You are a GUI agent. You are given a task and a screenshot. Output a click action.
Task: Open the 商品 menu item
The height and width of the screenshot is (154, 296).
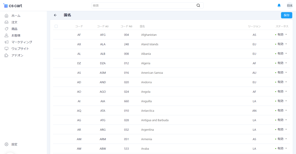point(14,29)
